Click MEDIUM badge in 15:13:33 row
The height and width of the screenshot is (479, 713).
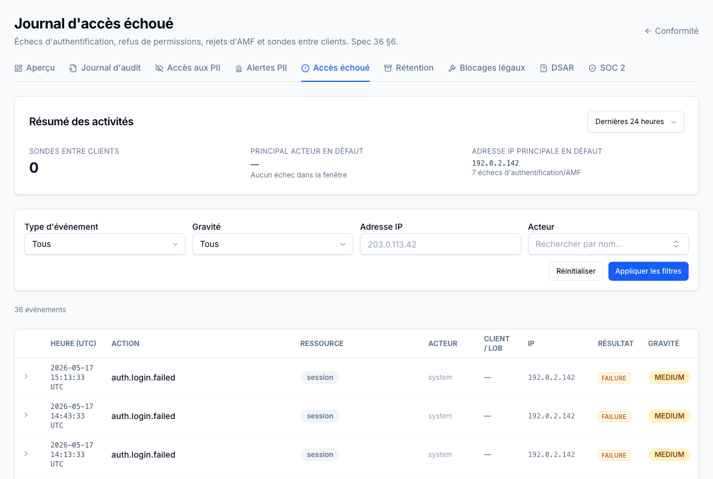[x=670, y=378]
